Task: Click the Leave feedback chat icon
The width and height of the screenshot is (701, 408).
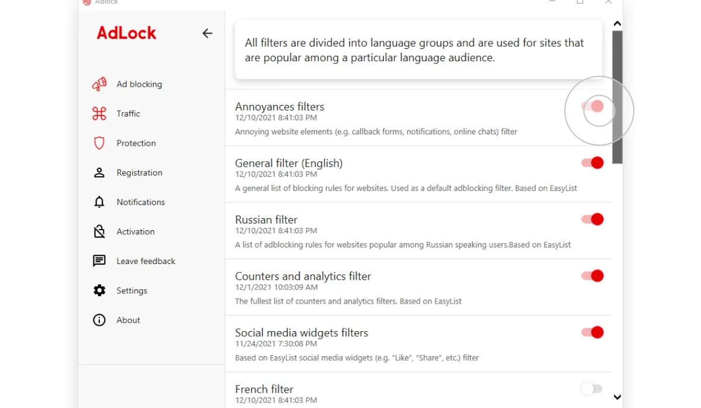Action: click(99, 261)
